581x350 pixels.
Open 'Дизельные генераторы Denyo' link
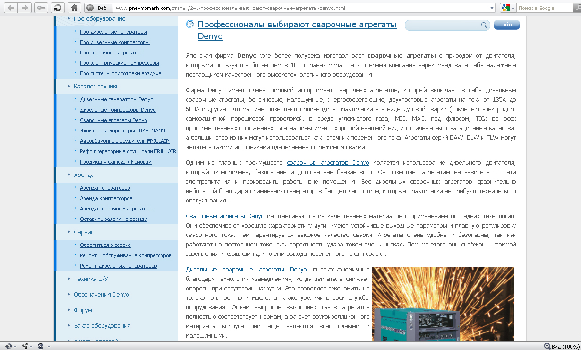[x=117, y=99]
